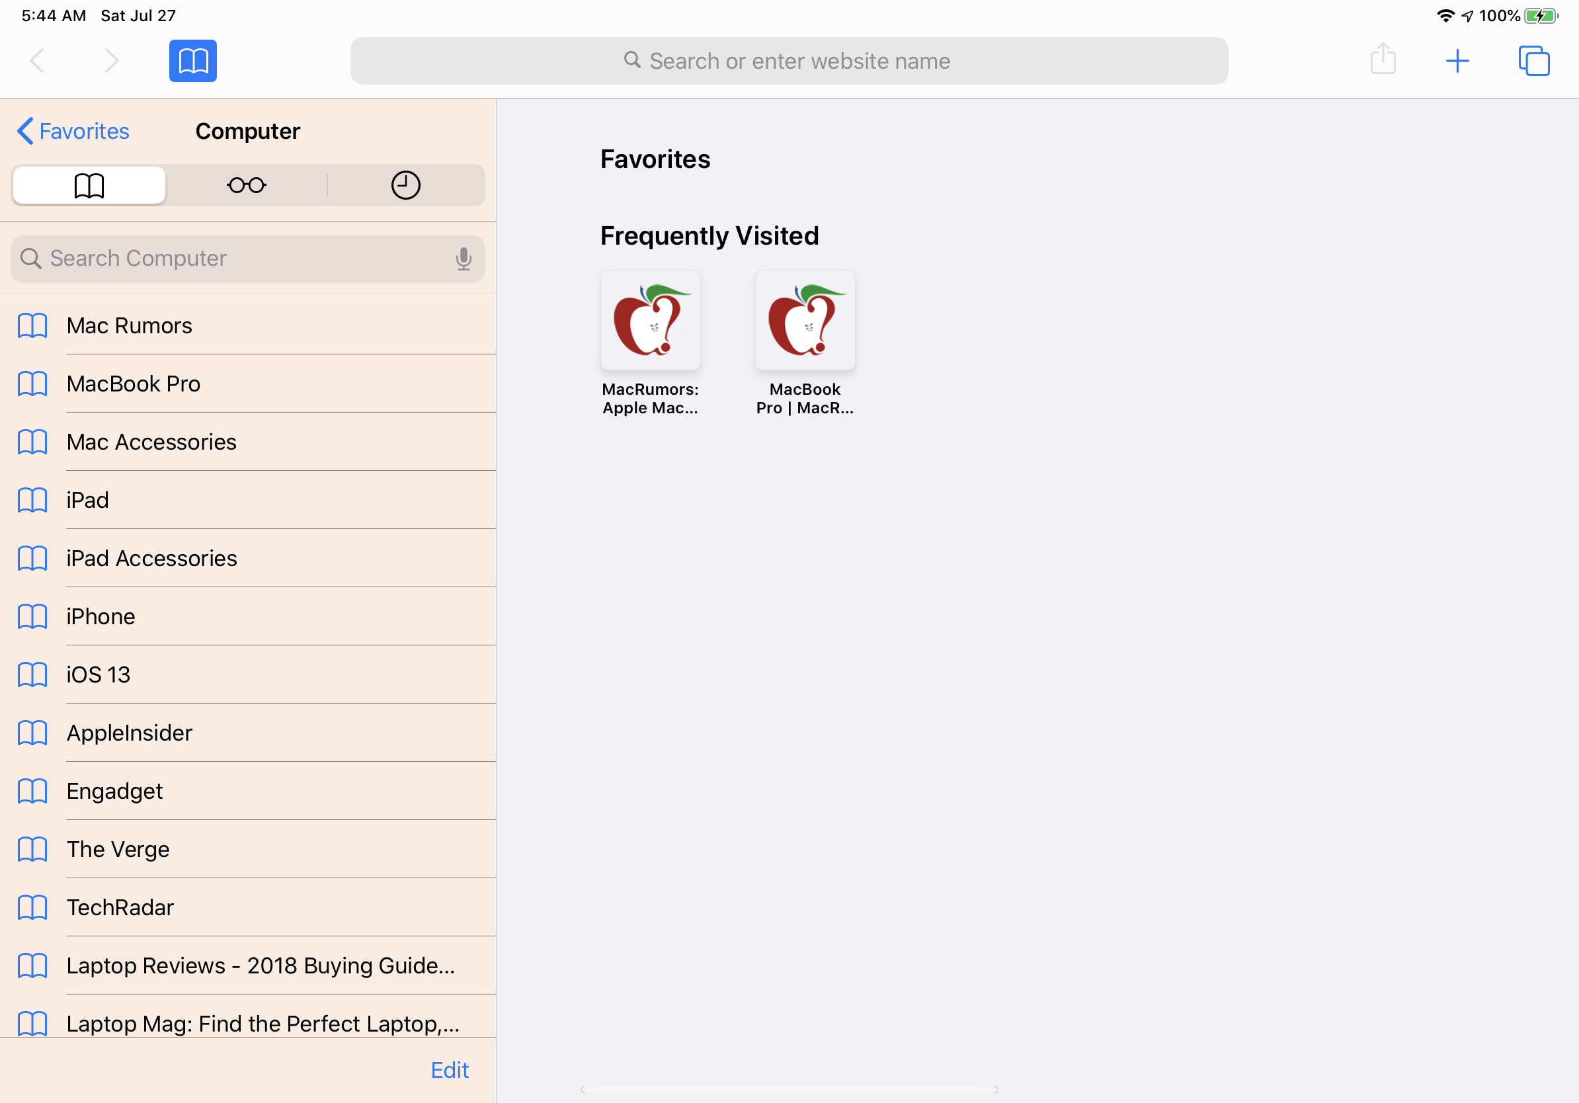
Task: Tap the microphone dictation icon
Action: pyautogui.click(x=464, y=259)
